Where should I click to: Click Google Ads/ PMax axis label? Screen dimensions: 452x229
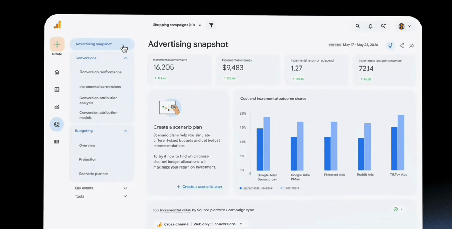[300, 177]
